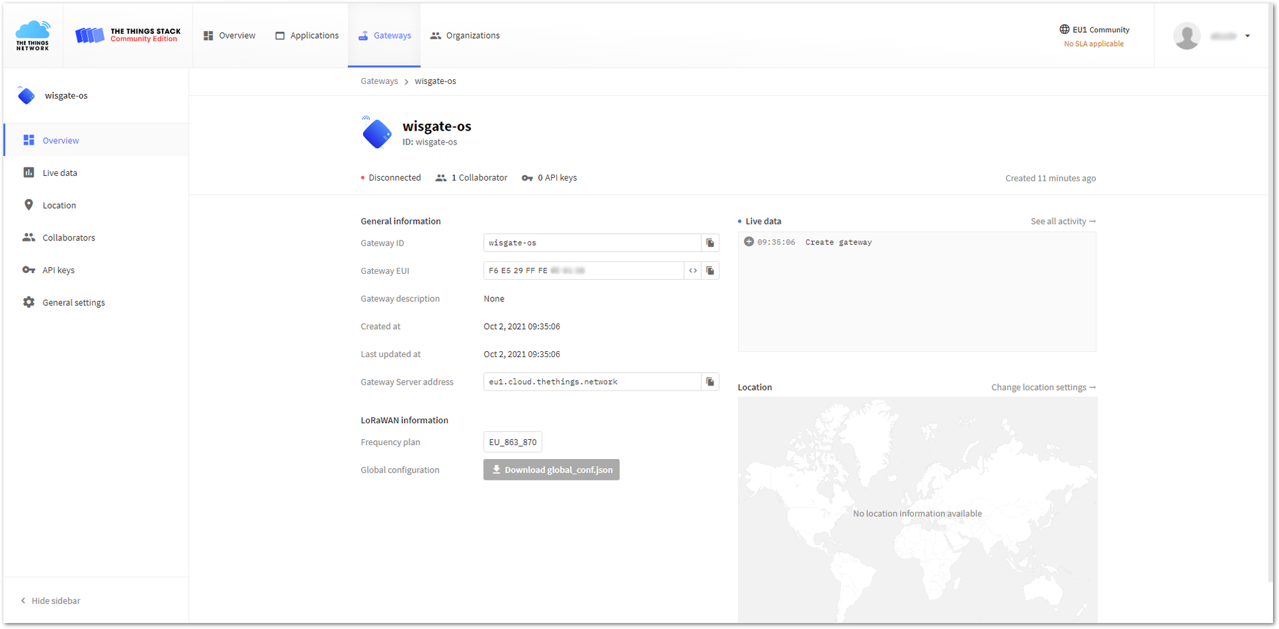Click the key icon beside 0 API keys

pyautogui.click(x=528, y=178)
